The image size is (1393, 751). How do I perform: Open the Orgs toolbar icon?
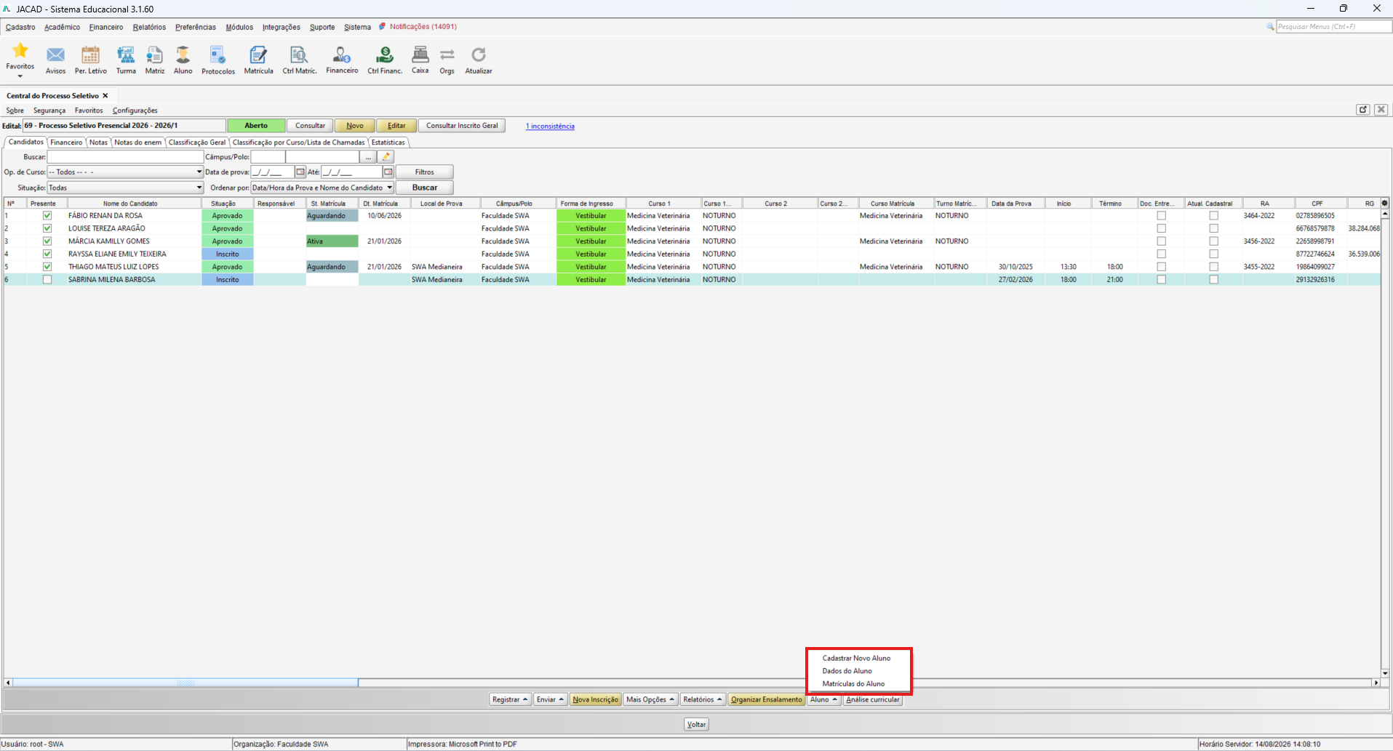tap(447, 55)
